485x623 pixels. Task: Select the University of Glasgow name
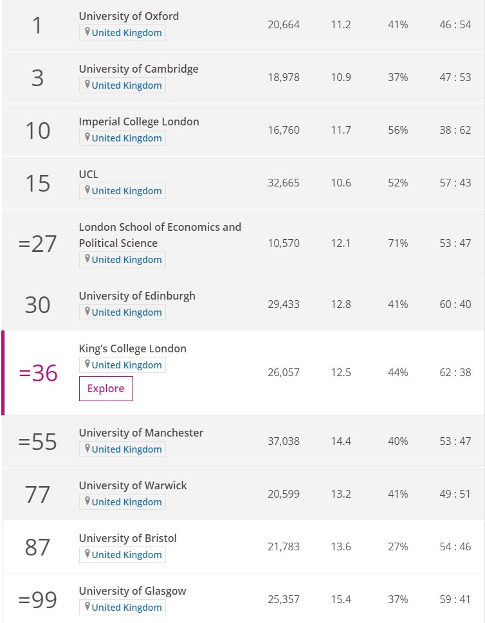tap(133, 591)
